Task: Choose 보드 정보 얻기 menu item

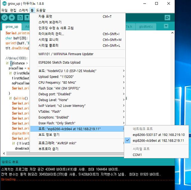Action: point(78,135)
